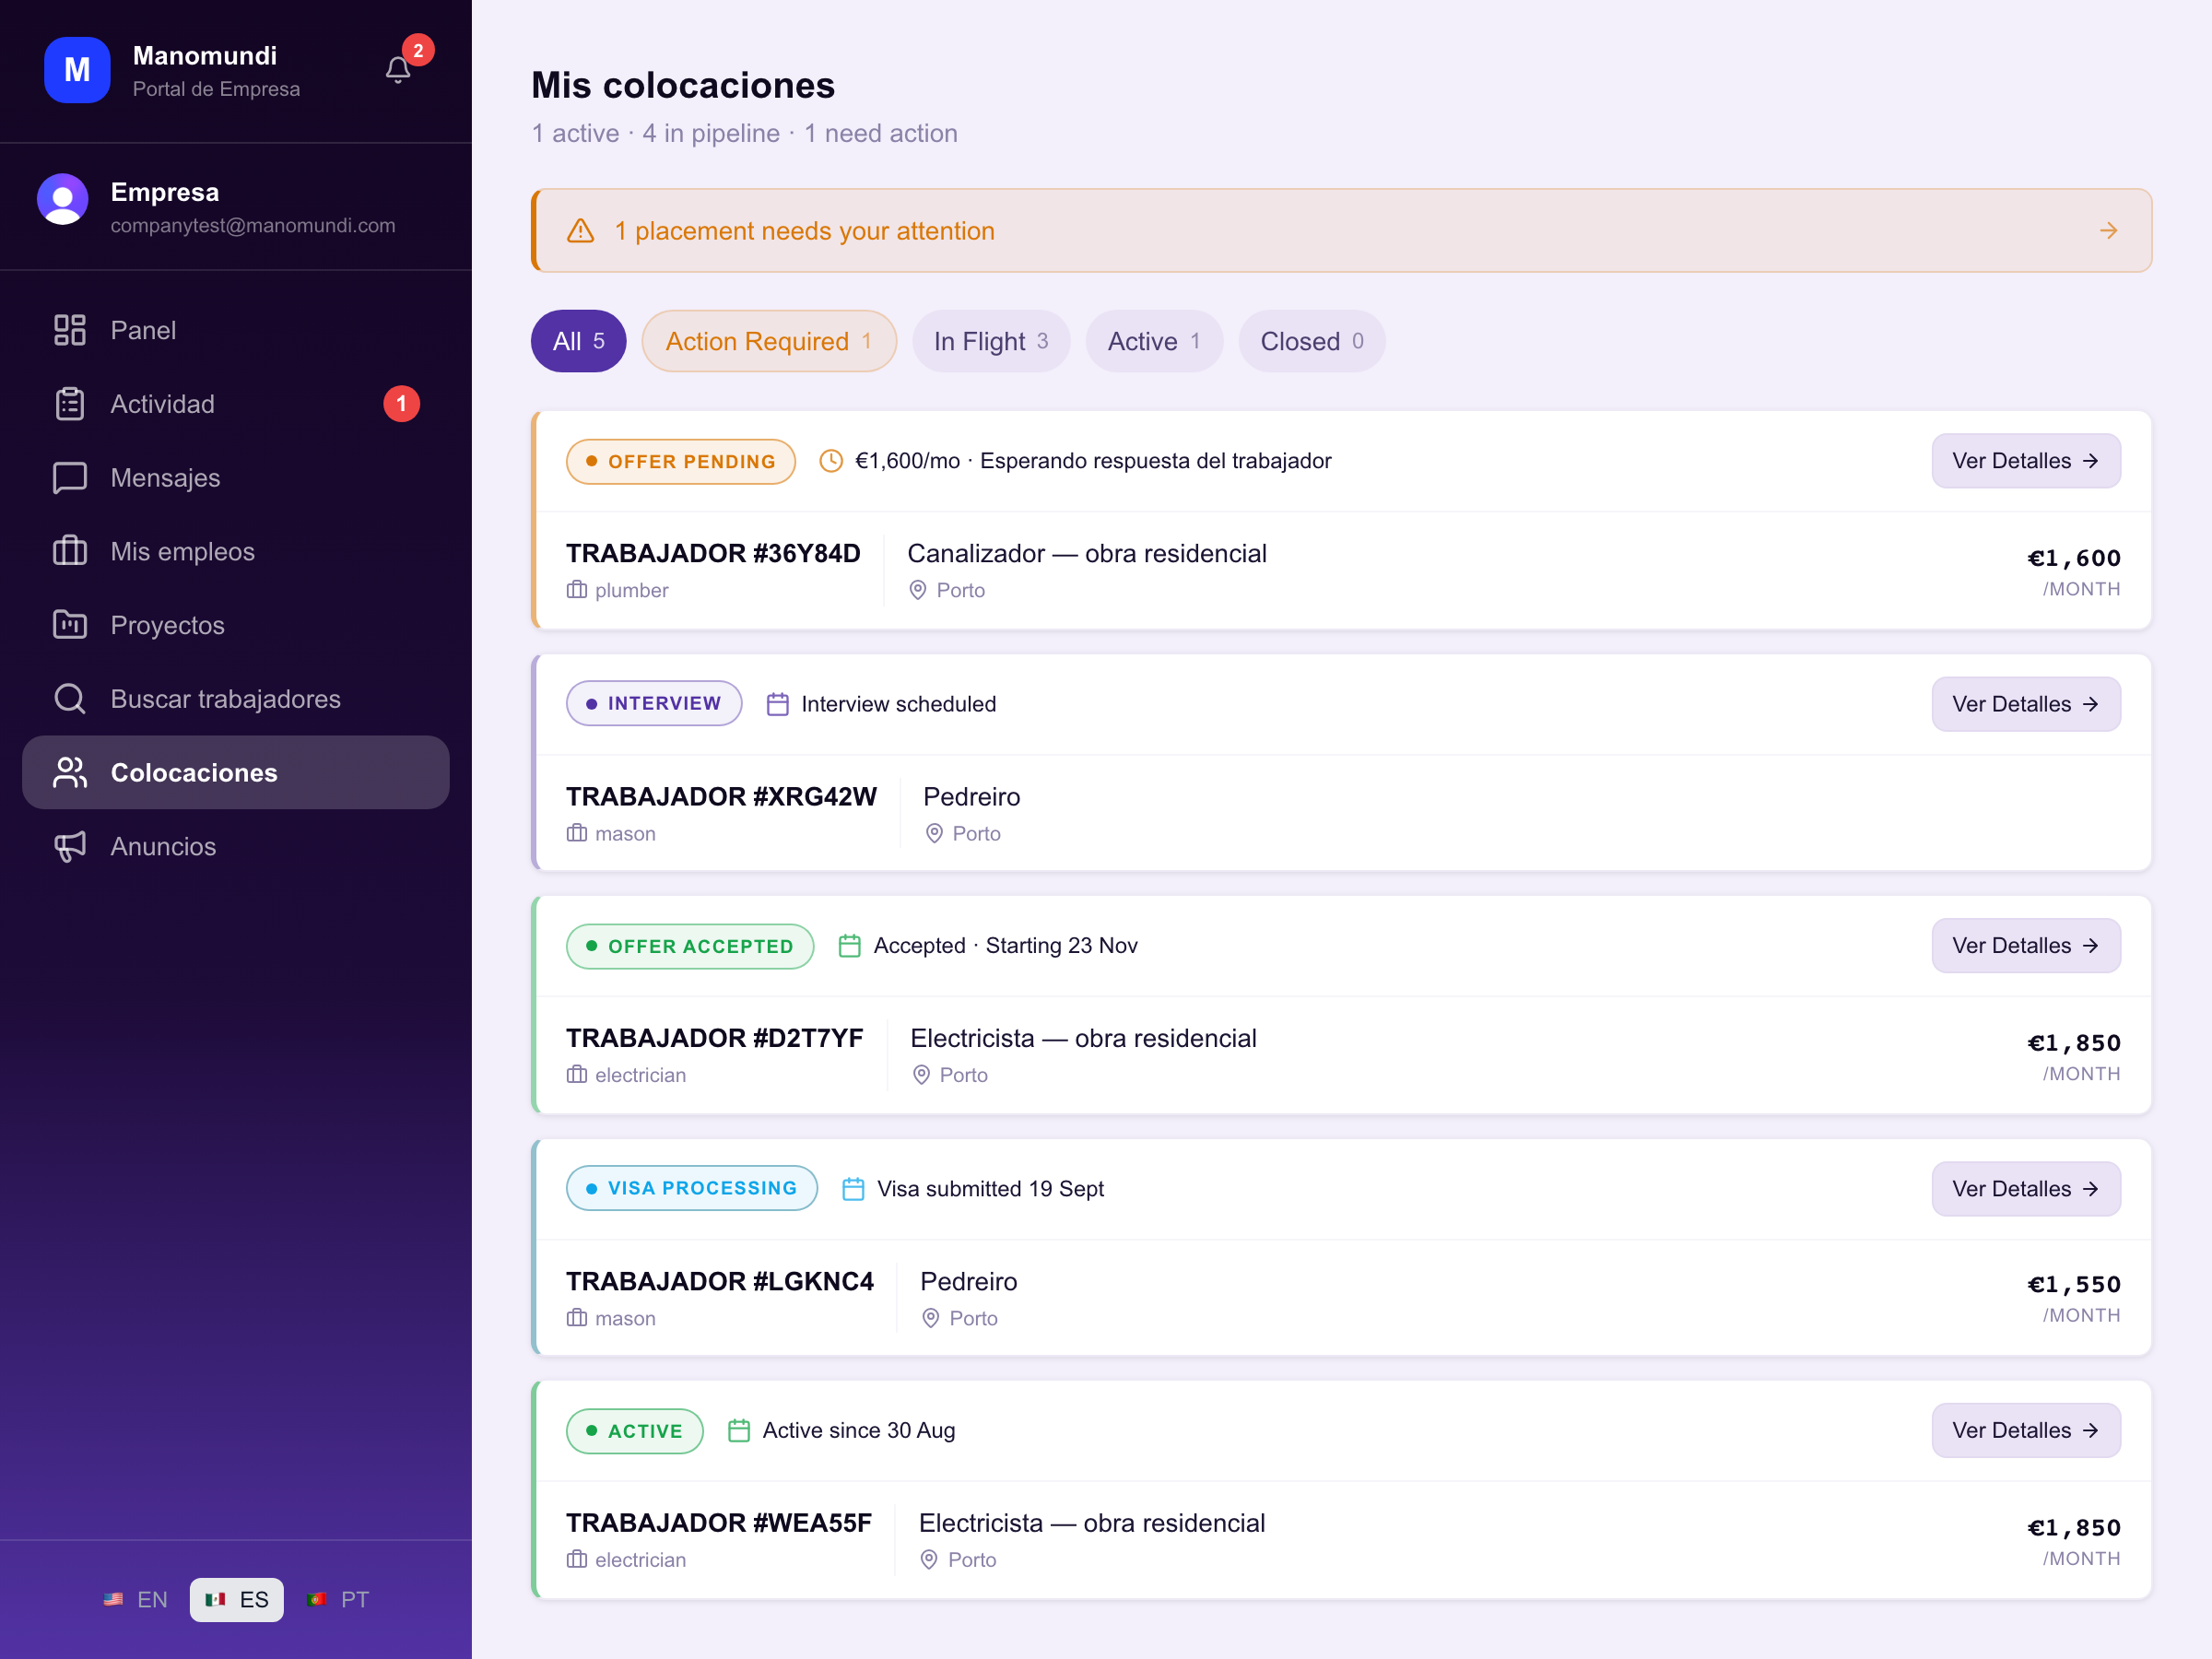Go to Actividad section
2212x1659 pixels.
pos(236,404)
